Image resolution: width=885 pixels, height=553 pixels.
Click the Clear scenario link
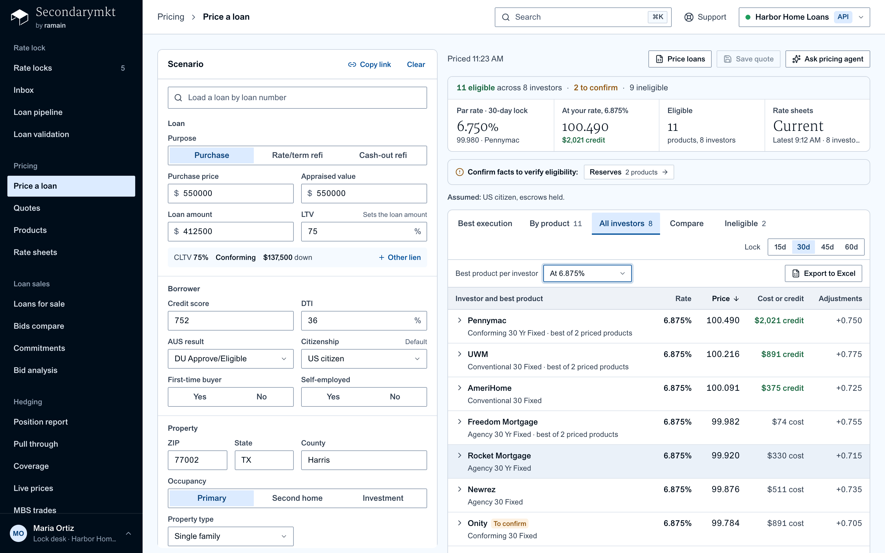tap(416, 65)
